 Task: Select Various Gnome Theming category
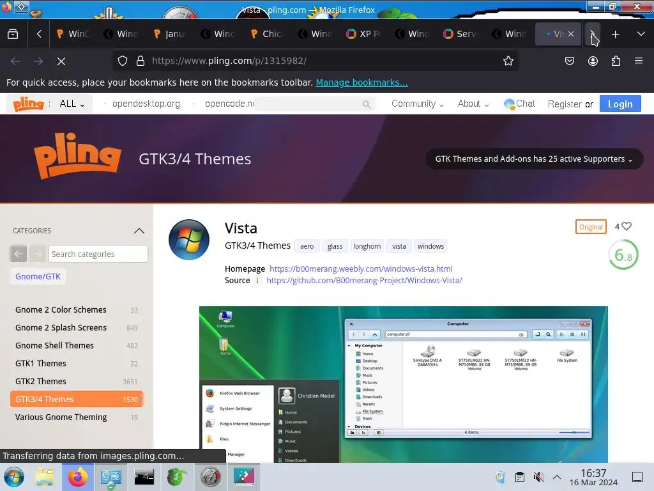click(77, 417)
